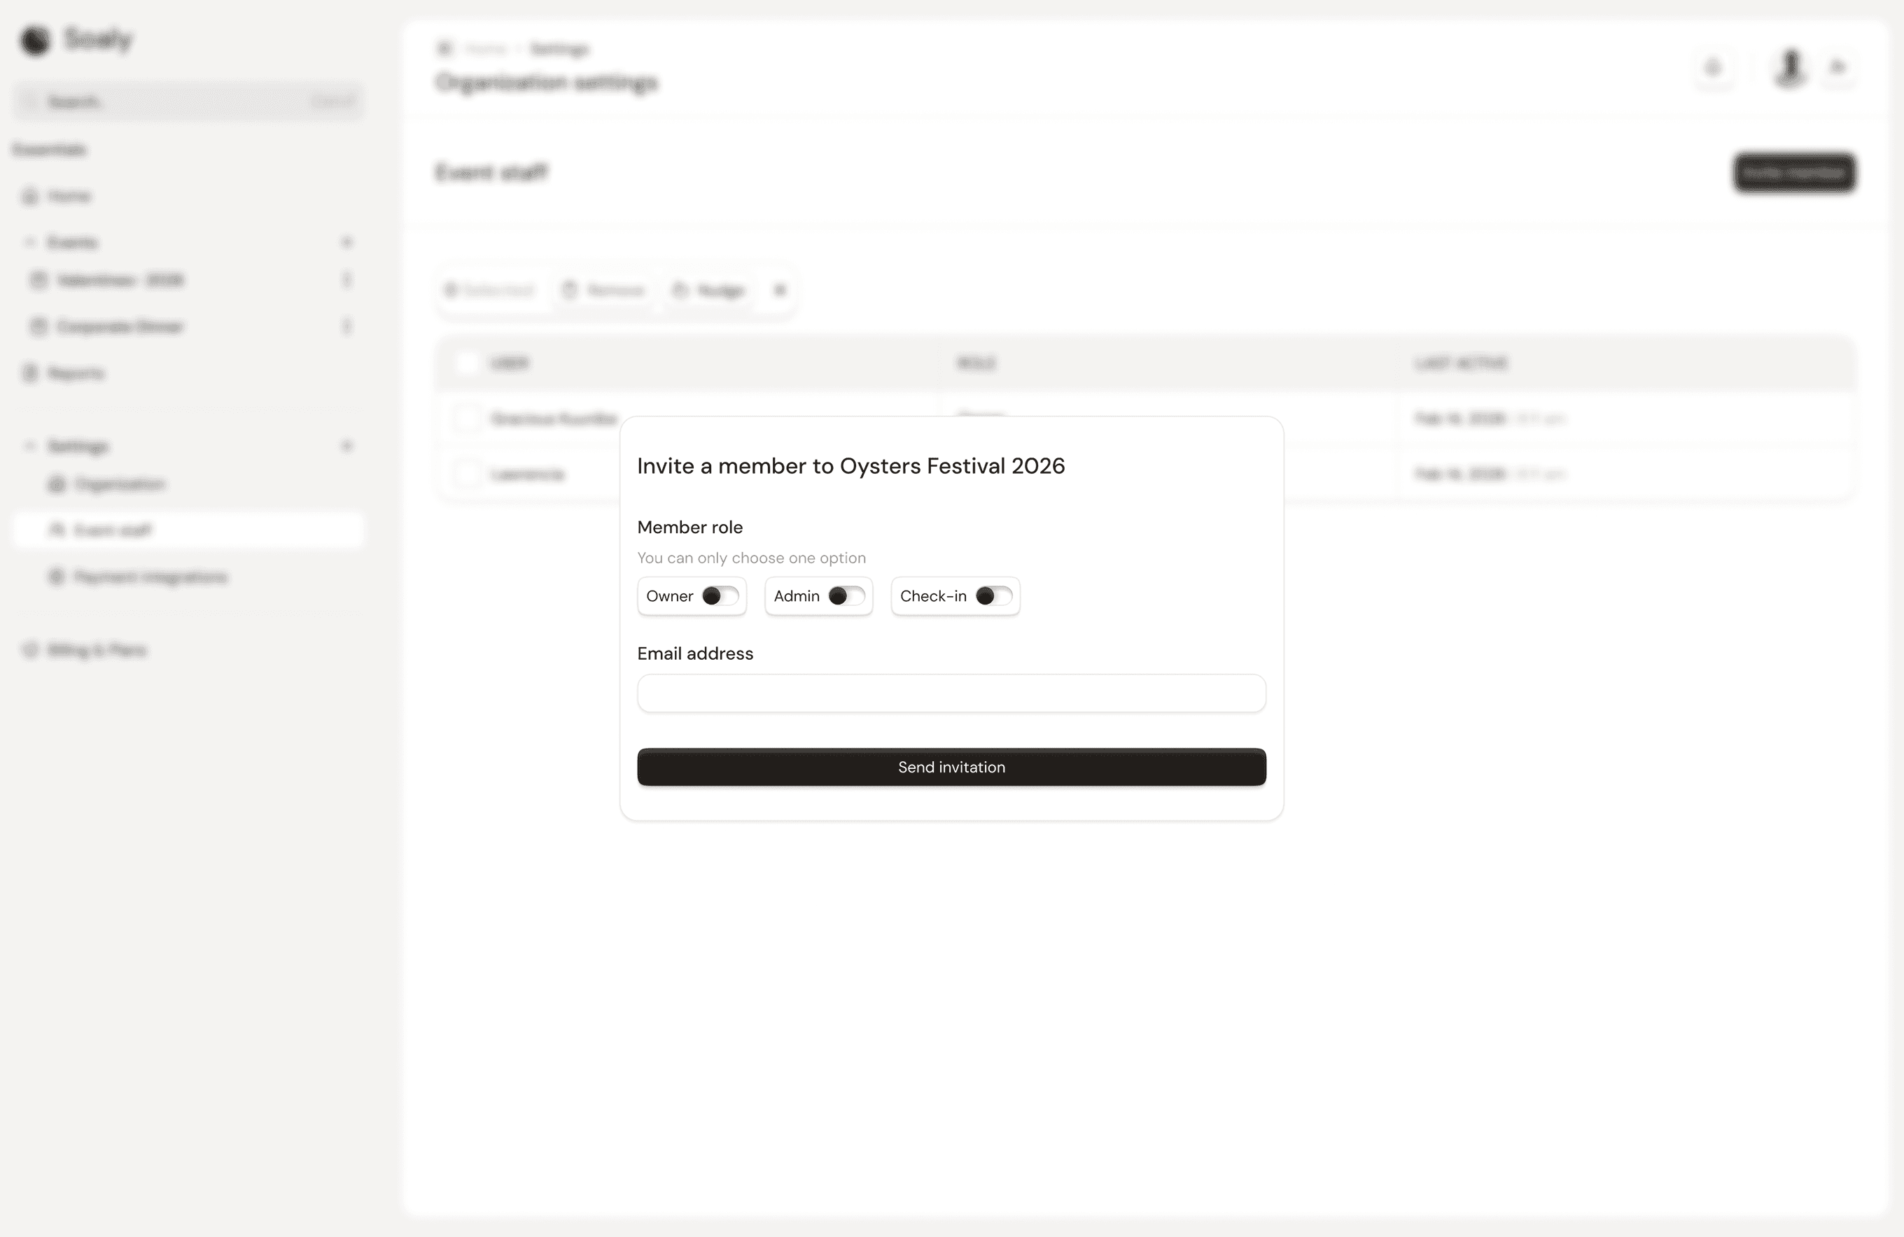Collapse the Events section chevron
Screen dimensions: 1904x1237
(29, 241)
